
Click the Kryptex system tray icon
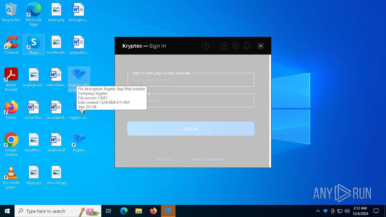point(325,211)
